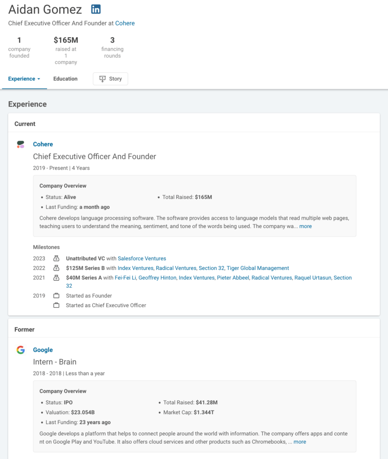Image resolution: width=388 pixels, height=459 pixels.
Task: Open the Pieter Abbeel investor link
Action: pyautogui.click(x=233, y=278)
